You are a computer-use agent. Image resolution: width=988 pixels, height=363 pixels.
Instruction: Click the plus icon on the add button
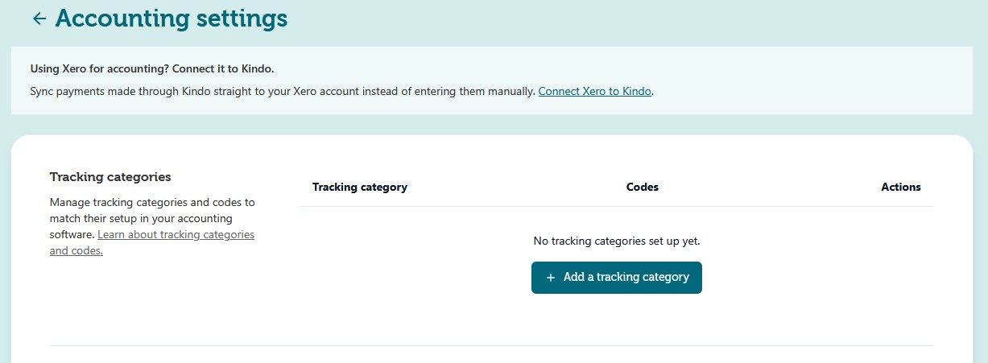(551, 278)
